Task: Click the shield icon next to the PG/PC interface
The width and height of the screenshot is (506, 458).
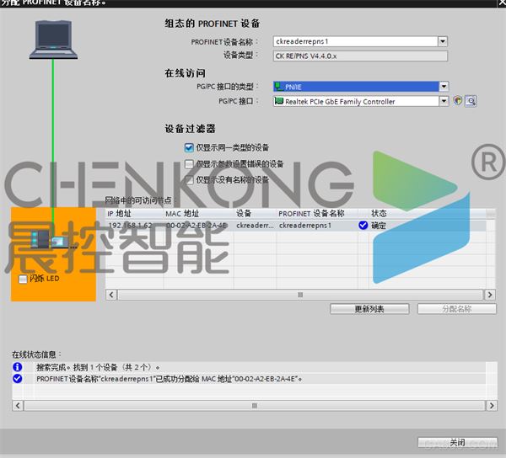Action: coord(458,101)
